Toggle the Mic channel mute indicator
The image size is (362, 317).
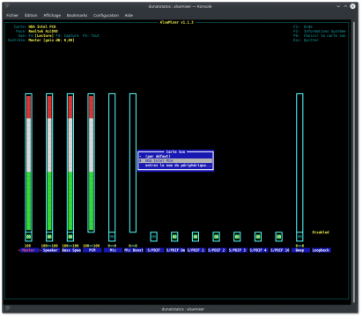pyautogui.click(x=112, y=237)
